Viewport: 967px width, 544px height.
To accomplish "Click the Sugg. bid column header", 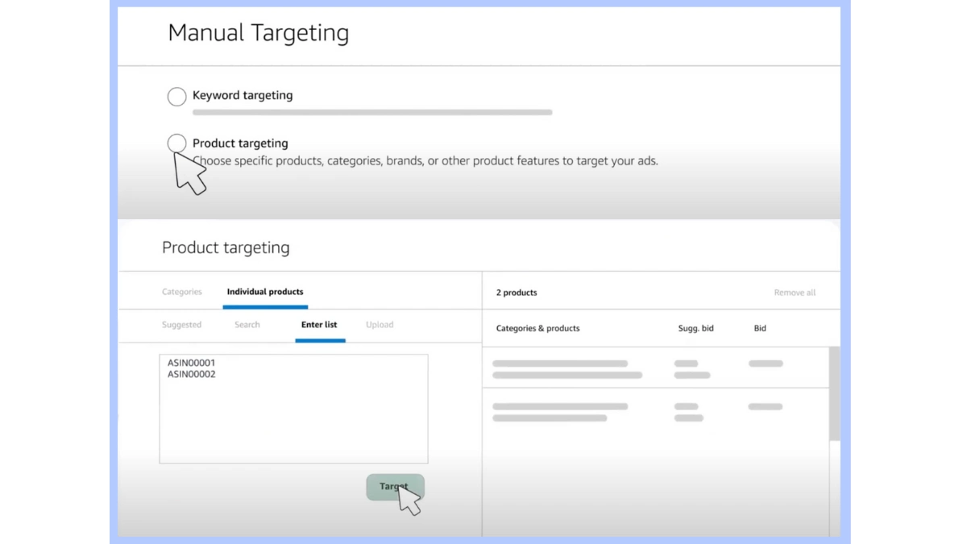I will coord(695,328).
